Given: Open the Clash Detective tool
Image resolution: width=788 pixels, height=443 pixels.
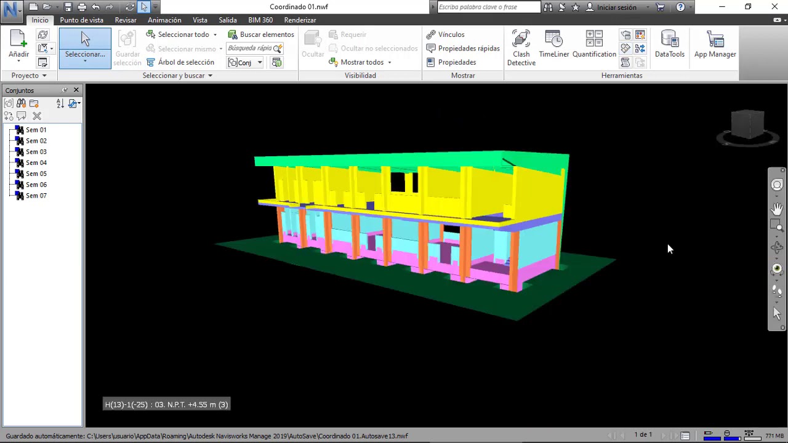Looking at the screenshot, I should point(521,48).
